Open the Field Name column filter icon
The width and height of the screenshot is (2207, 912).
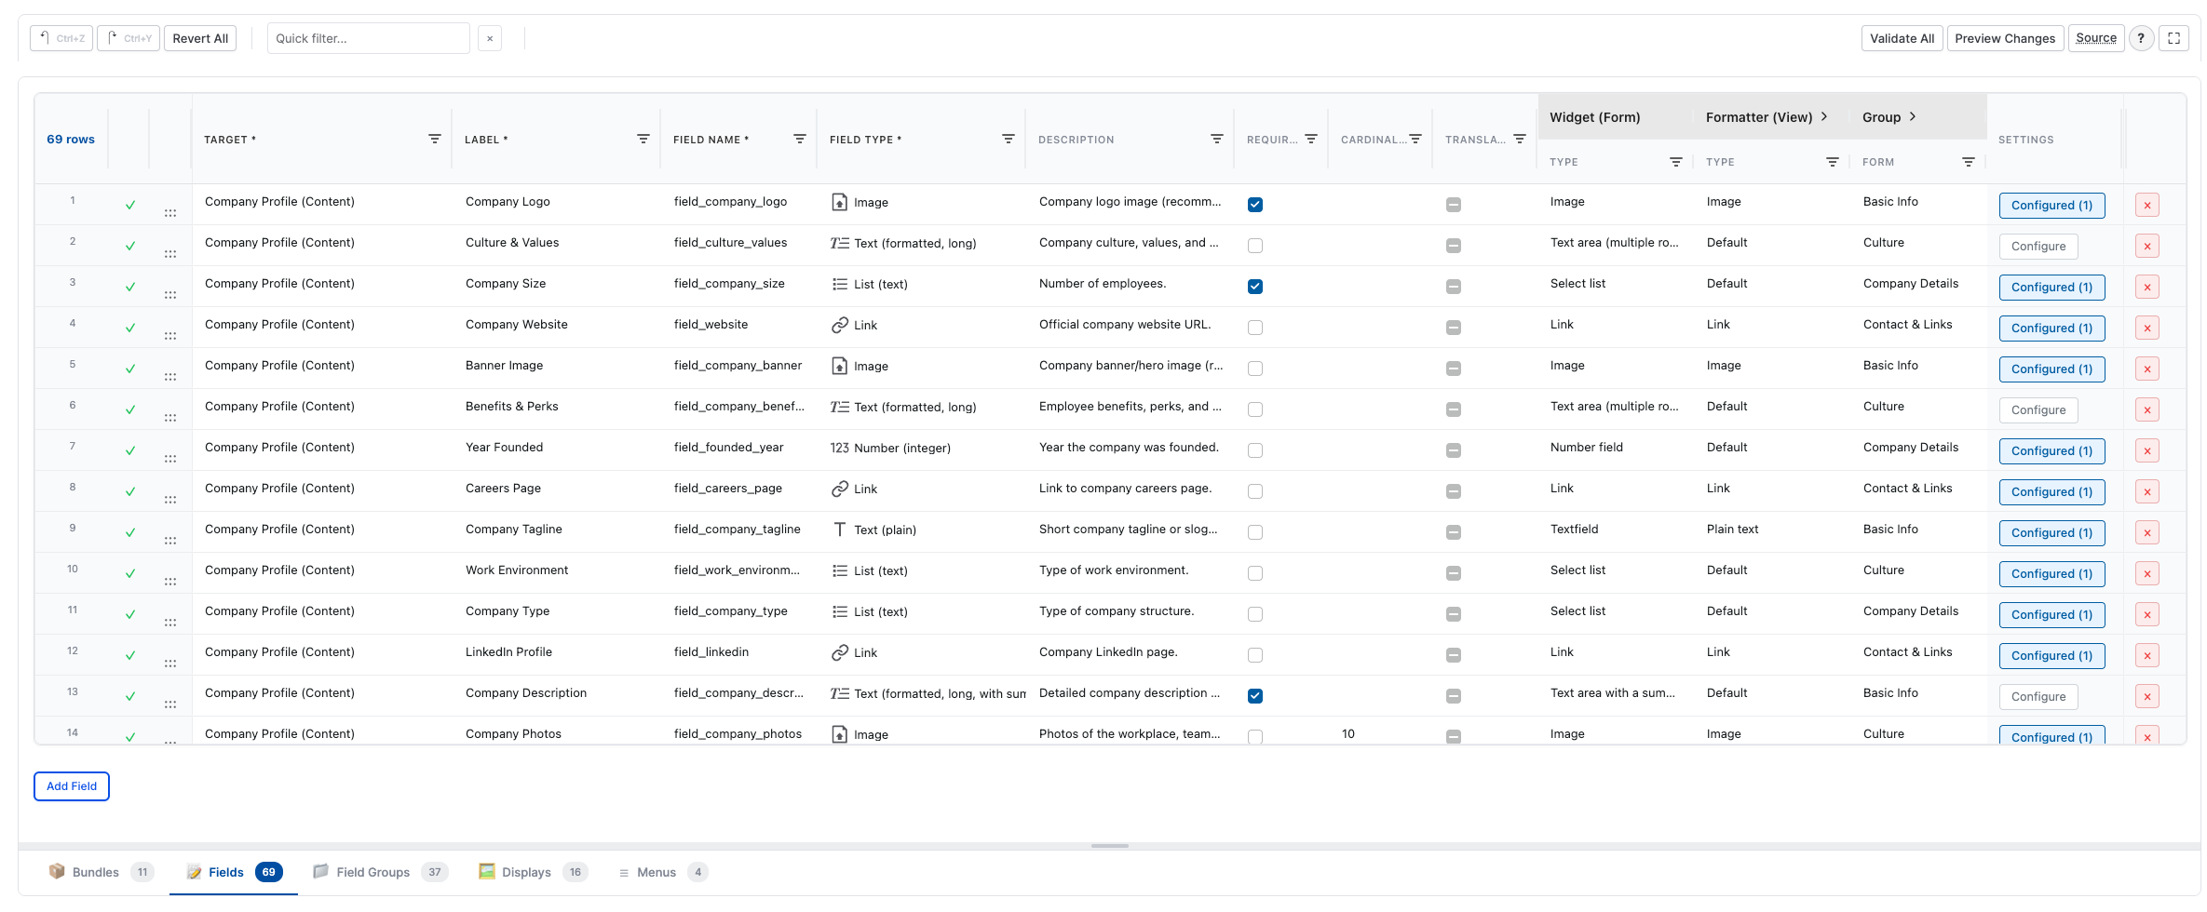click(x=800, y=139)
